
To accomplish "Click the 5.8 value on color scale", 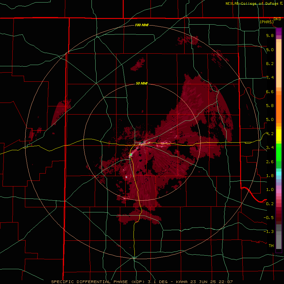I will 270,106.
